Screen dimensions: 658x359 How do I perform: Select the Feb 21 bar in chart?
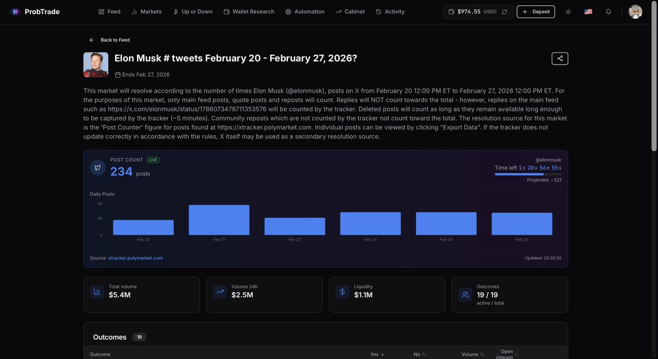pos(219,220)
